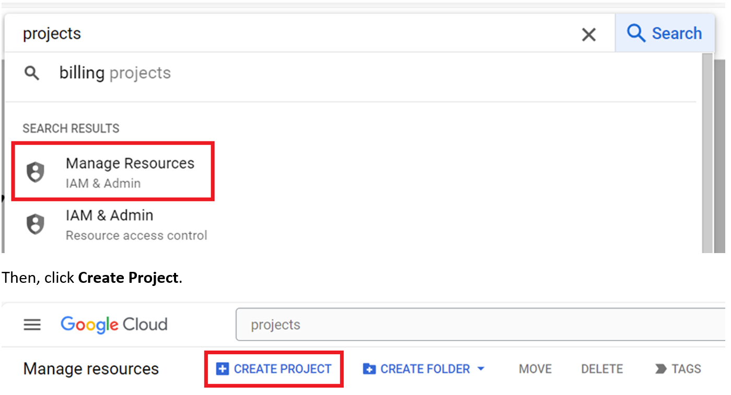
Task: Select the Manage Resources shield icon
Action: click(36, 172)
